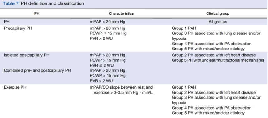Click the 'Precapillary PH' row label
This screenshot has width=268, height=118.
(x=18, y=28)
